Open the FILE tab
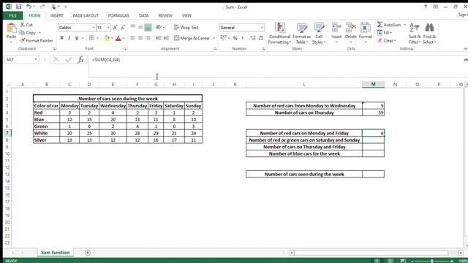468x263 pixels. click(12, 15)
